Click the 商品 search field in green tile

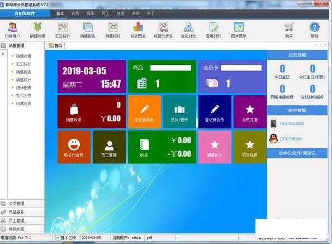pos(170,68)
